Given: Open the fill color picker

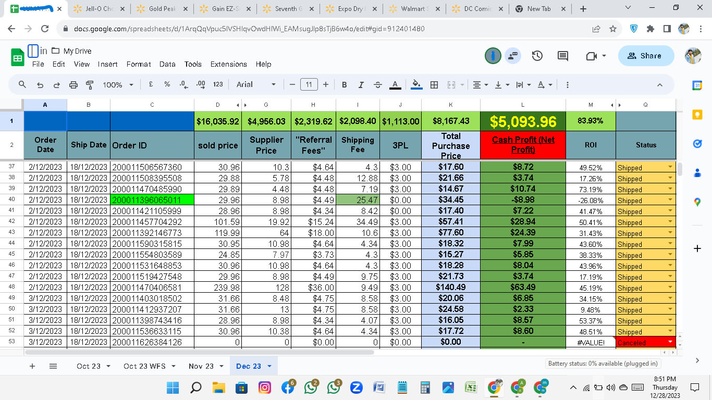Looking at the screenshot, I should click(416, 85).
